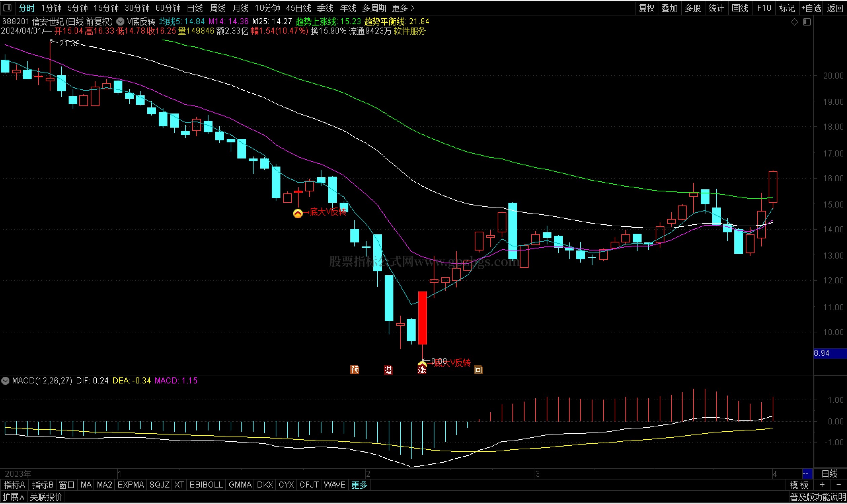Select the 5分钟 period

(78, 8)
